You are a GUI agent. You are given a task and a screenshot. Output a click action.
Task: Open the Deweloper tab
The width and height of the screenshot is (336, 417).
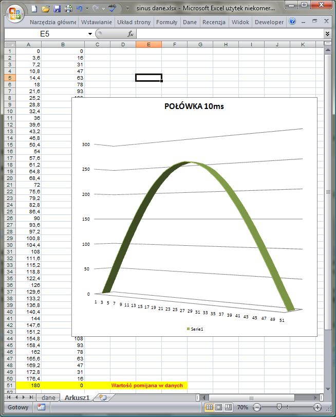(x=269, y=22)
